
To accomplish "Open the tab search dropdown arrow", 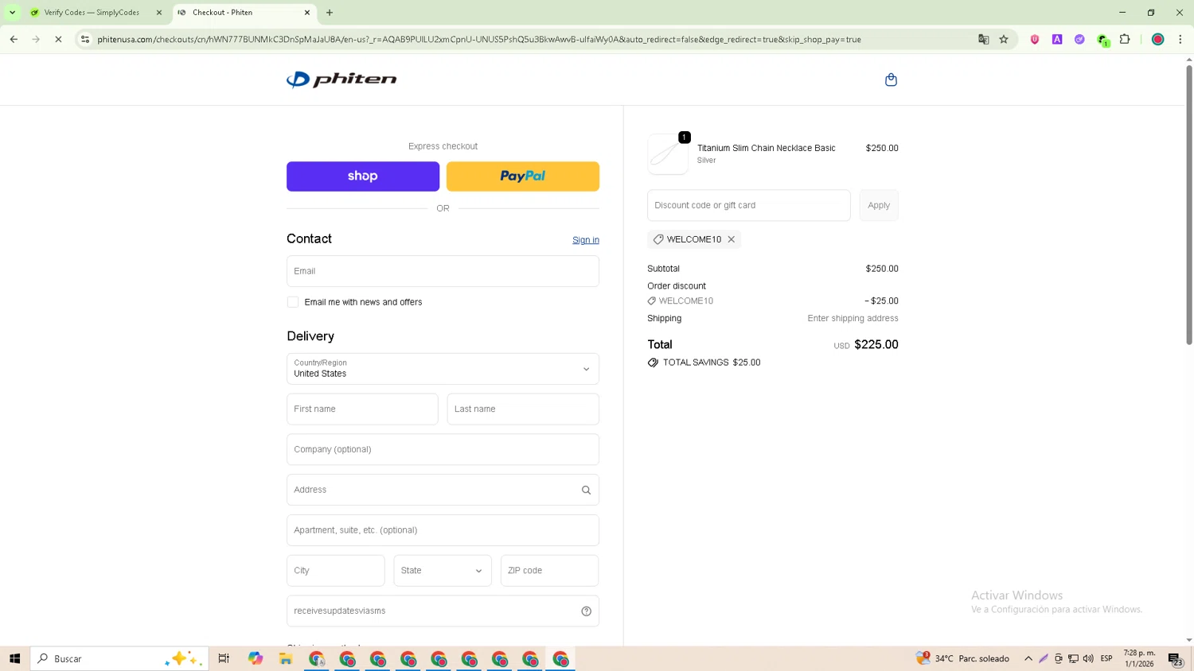I will click(12, 13).
